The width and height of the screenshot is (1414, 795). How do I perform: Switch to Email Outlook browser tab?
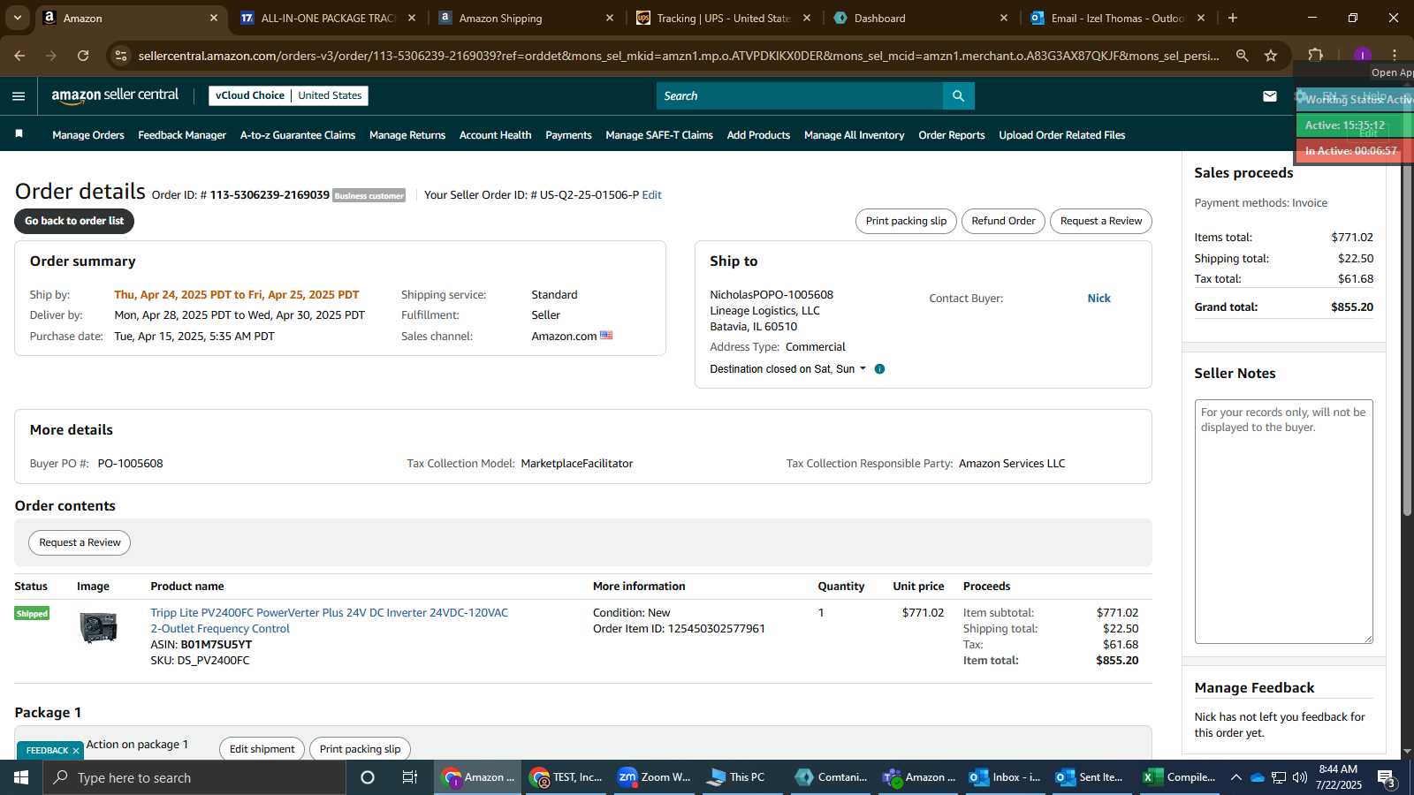click(x=1116, y=18)
